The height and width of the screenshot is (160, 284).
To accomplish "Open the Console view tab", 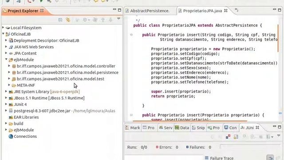I will tap(230, 128).
